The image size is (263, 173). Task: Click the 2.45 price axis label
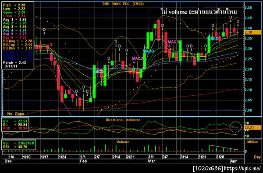pyautogui.click(x=248, y=18)
